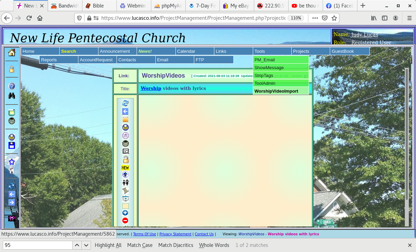Click the NEW icon in project toolbar
This screenshot has height=252, width=416.
125,168
